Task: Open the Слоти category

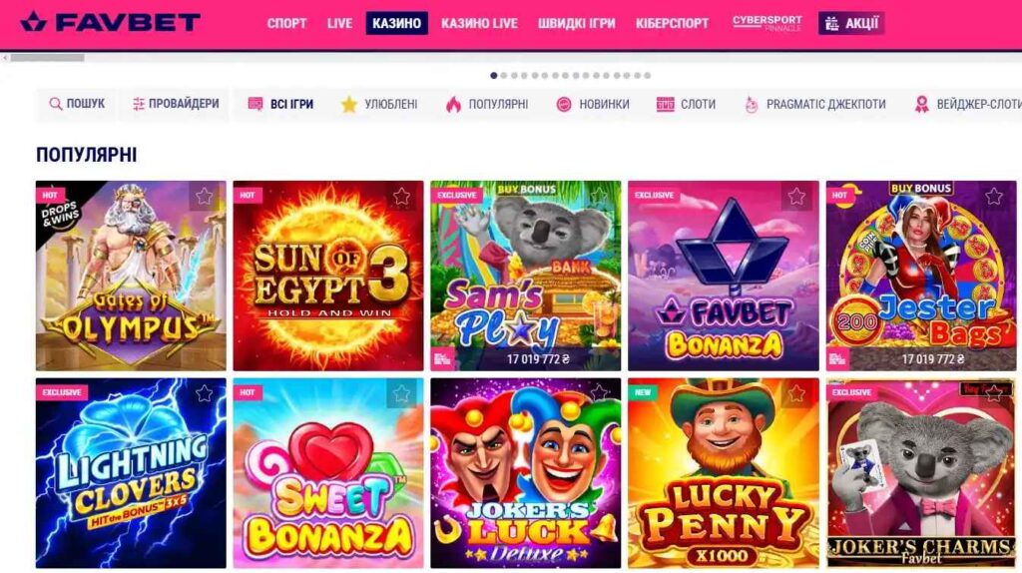Action: tap(686, 104)
